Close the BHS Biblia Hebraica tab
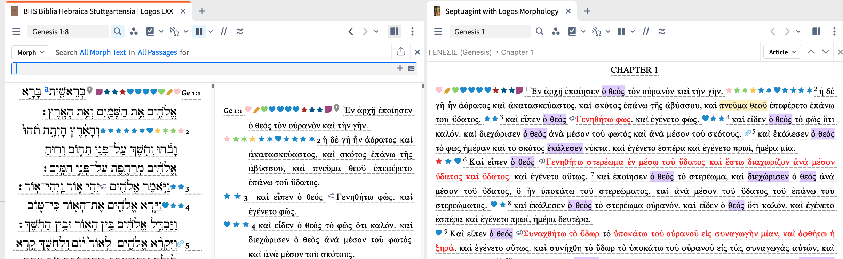Viewport: 843px width, 259px height. tap(183, 11)
